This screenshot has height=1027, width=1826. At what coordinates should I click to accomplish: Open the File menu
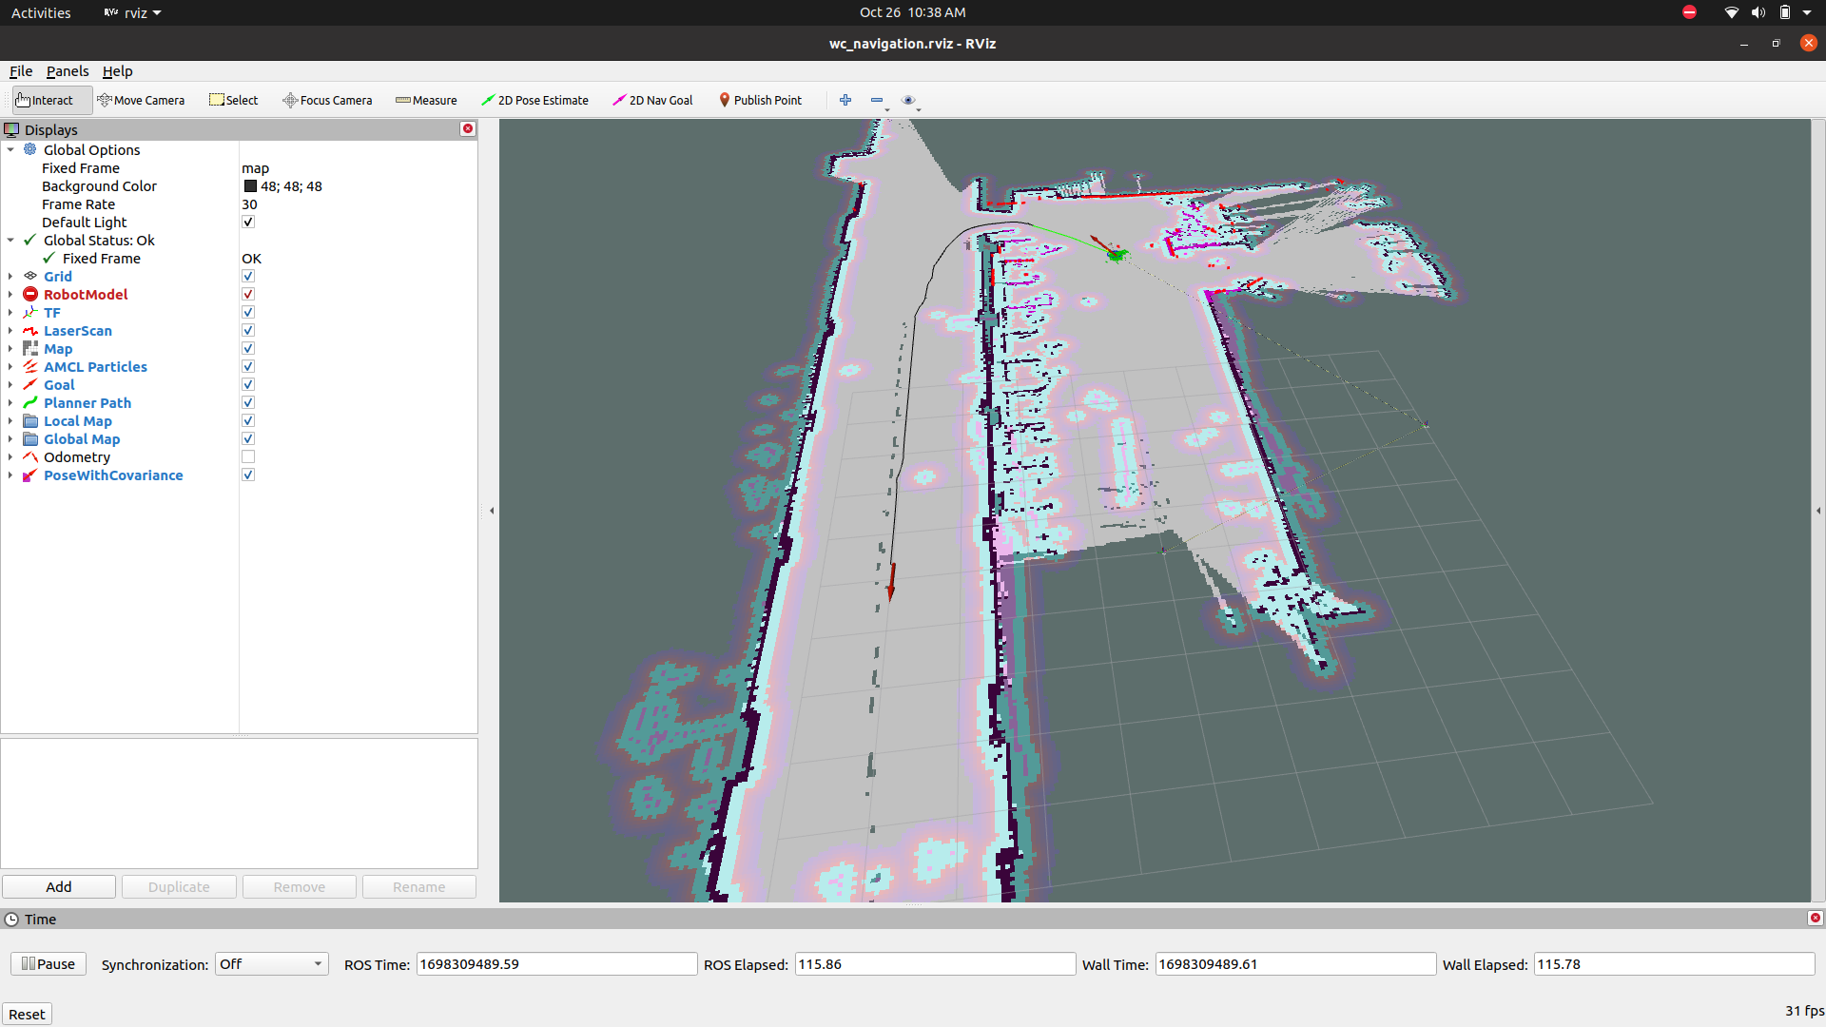[x=21, y=71]
